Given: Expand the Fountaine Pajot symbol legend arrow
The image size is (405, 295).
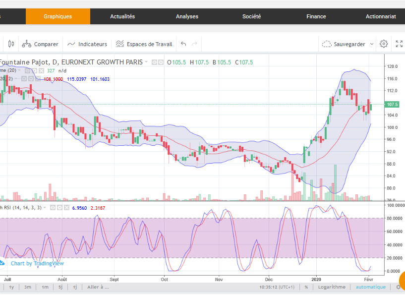Looking at the screenshot, I should point(146,62).
